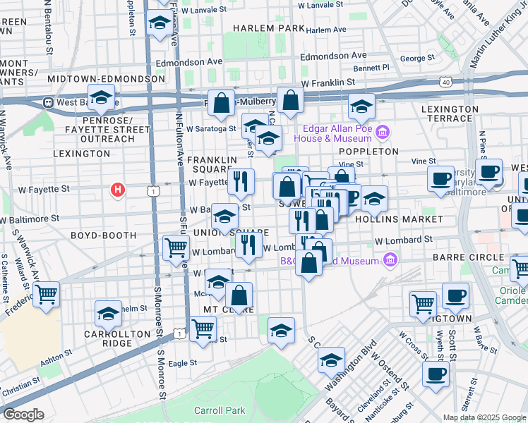Screen dimensions: 528x423
Task: Select the school marker near Penrose/Fayette Street Outreach
Action: [102, 98]
